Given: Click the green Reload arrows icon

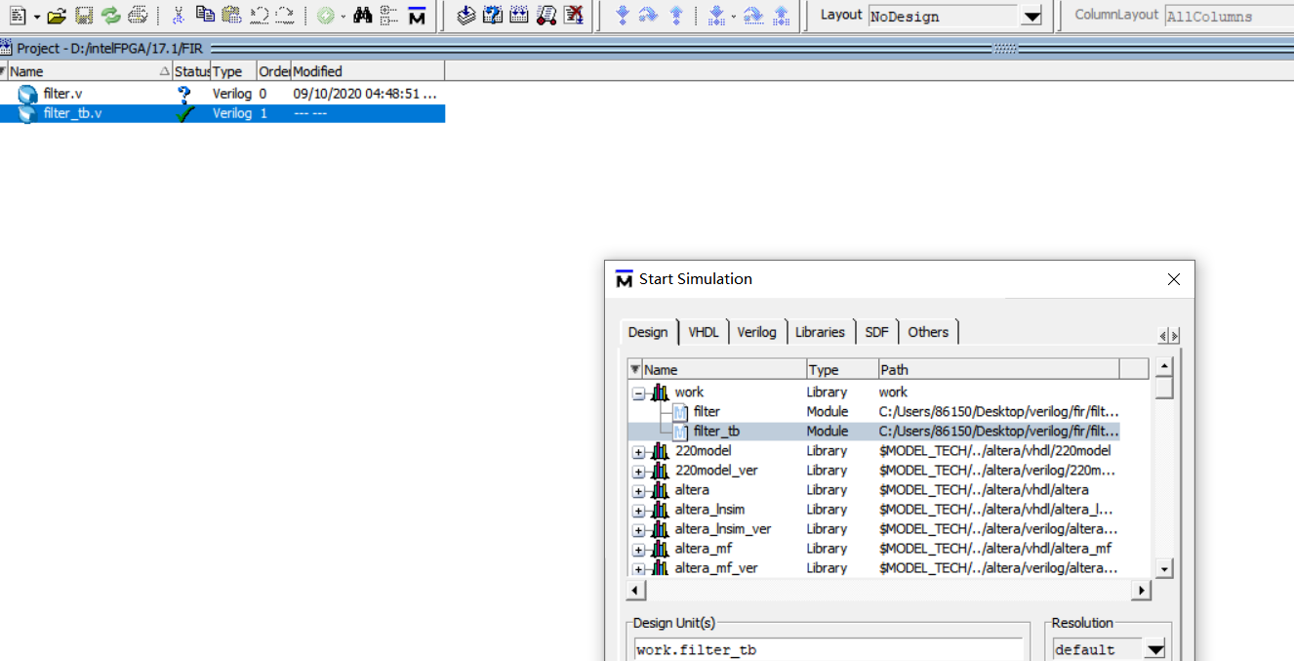Looking at the screenshot, I should pos(110,16).
